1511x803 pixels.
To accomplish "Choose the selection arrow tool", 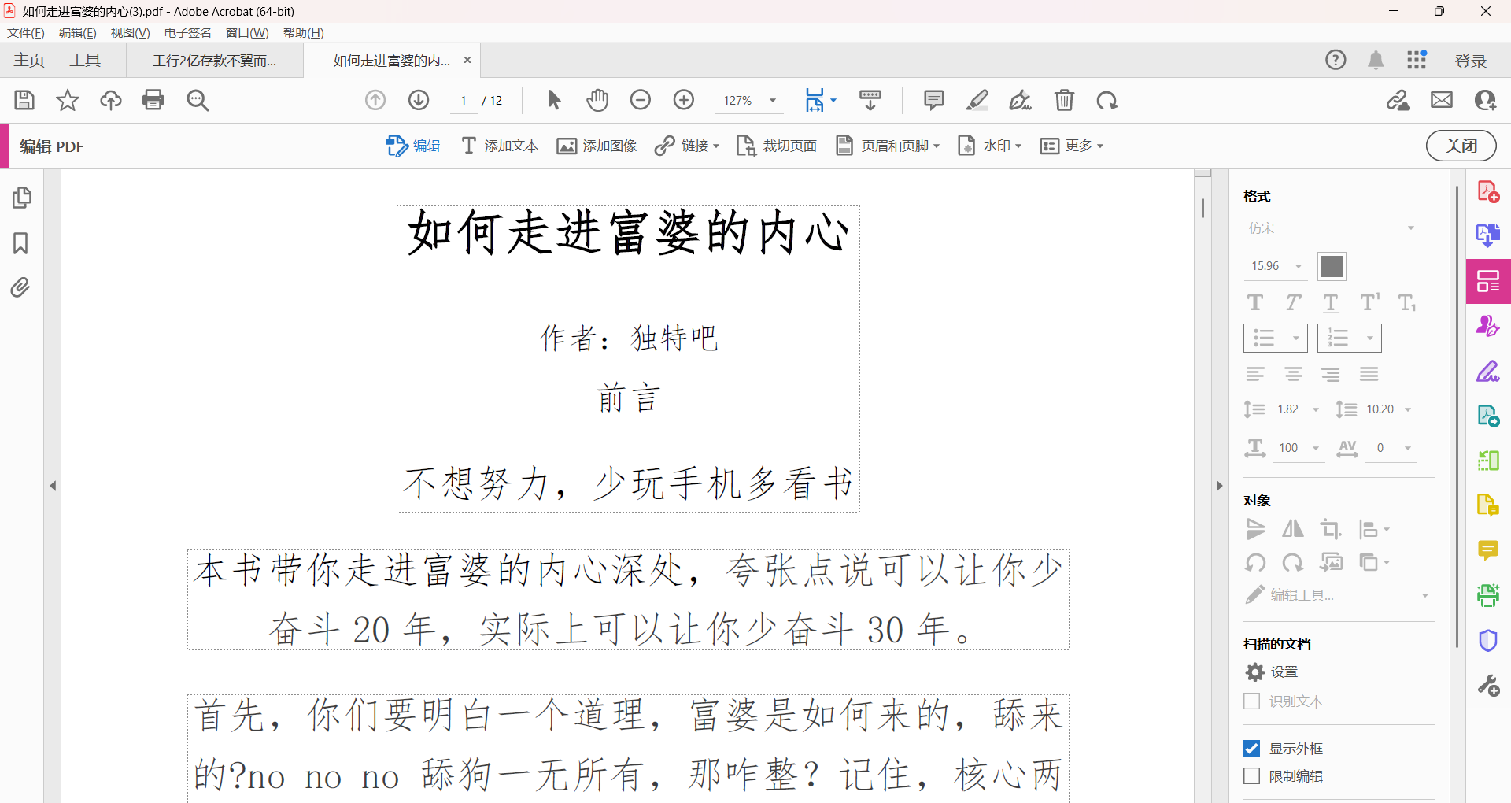I will coord(554,100).
